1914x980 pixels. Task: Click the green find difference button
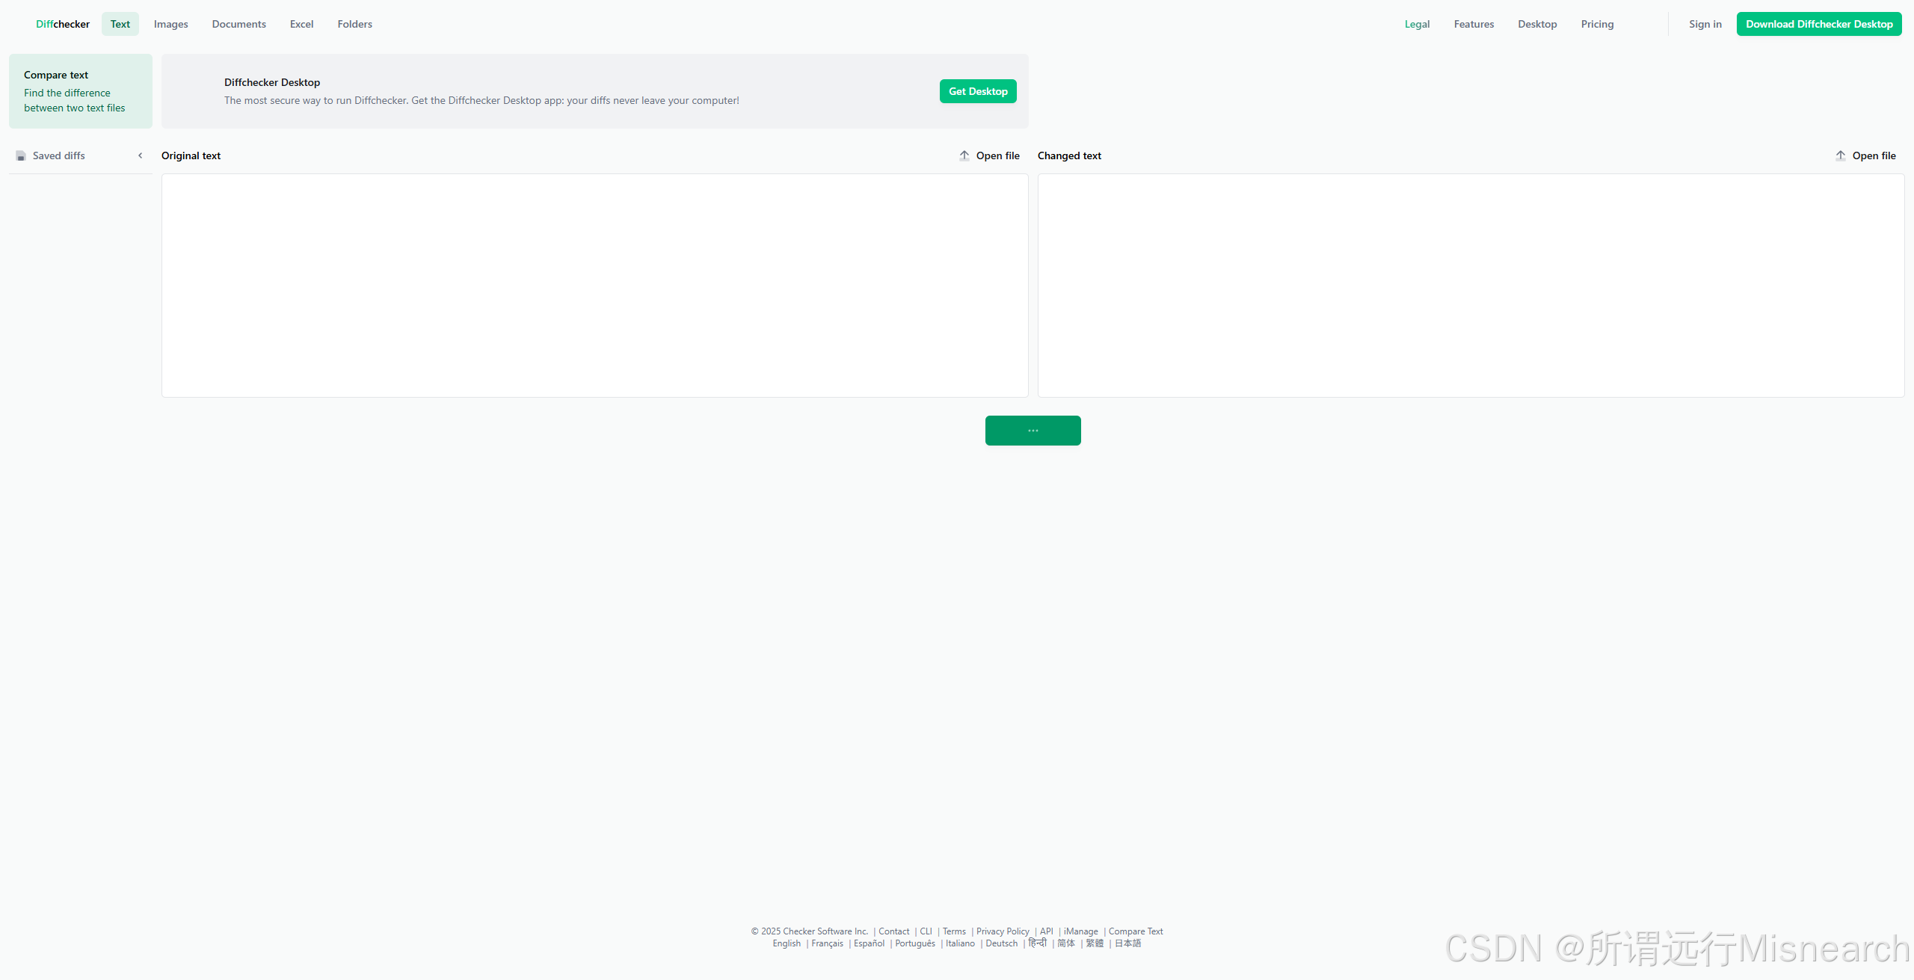pos(1033,431)
